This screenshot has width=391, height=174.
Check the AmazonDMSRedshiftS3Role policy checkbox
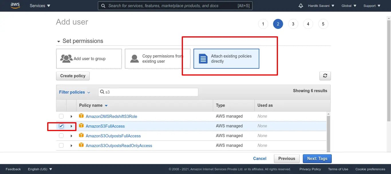(61, 116)
